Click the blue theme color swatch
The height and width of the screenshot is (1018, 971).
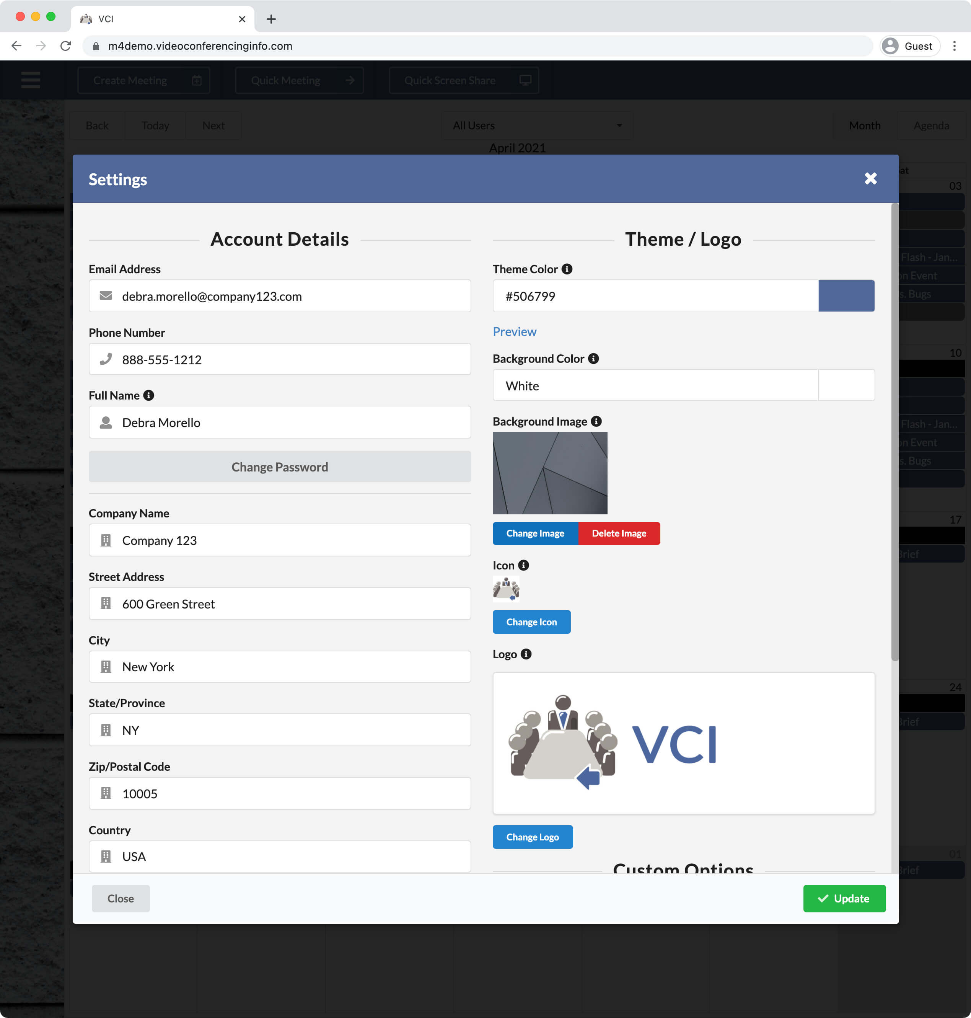click(x=846, y=295)
